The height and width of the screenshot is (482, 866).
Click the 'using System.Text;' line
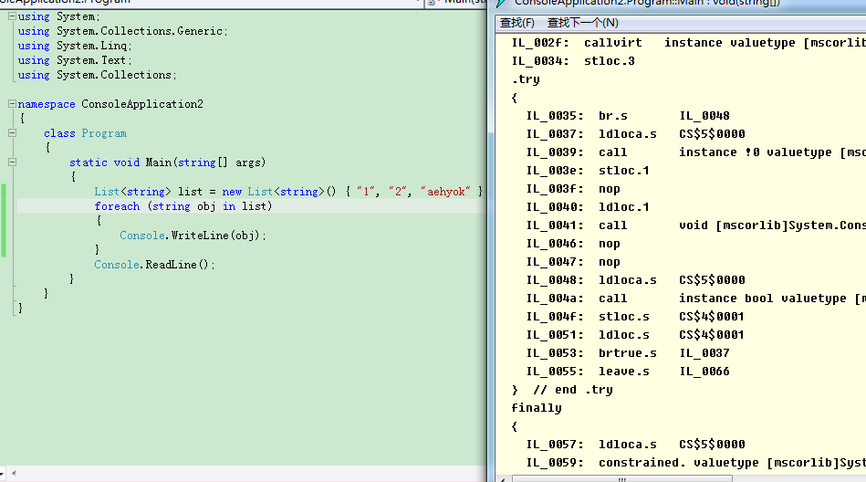[x=75, y=60]
